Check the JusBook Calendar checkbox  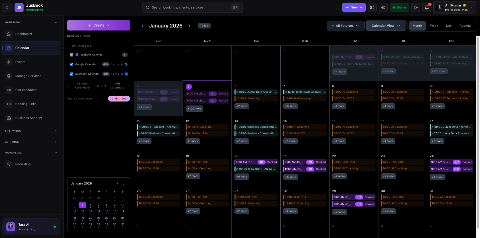click(x=71, y=54)
